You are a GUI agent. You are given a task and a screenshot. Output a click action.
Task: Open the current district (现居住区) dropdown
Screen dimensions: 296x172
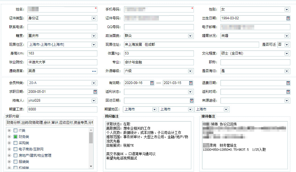click(x=94, y=45)
